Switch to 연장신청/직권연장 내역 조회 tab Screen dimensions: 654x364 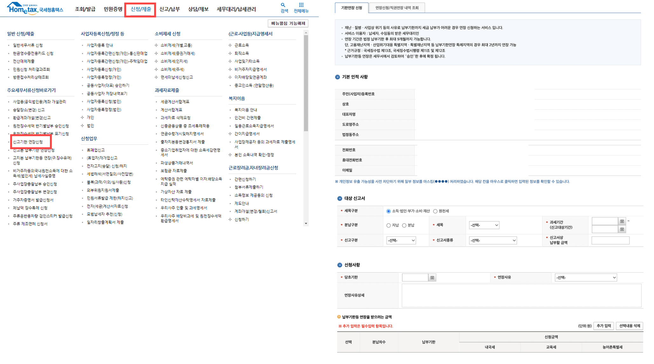click(x=397, y=7)
